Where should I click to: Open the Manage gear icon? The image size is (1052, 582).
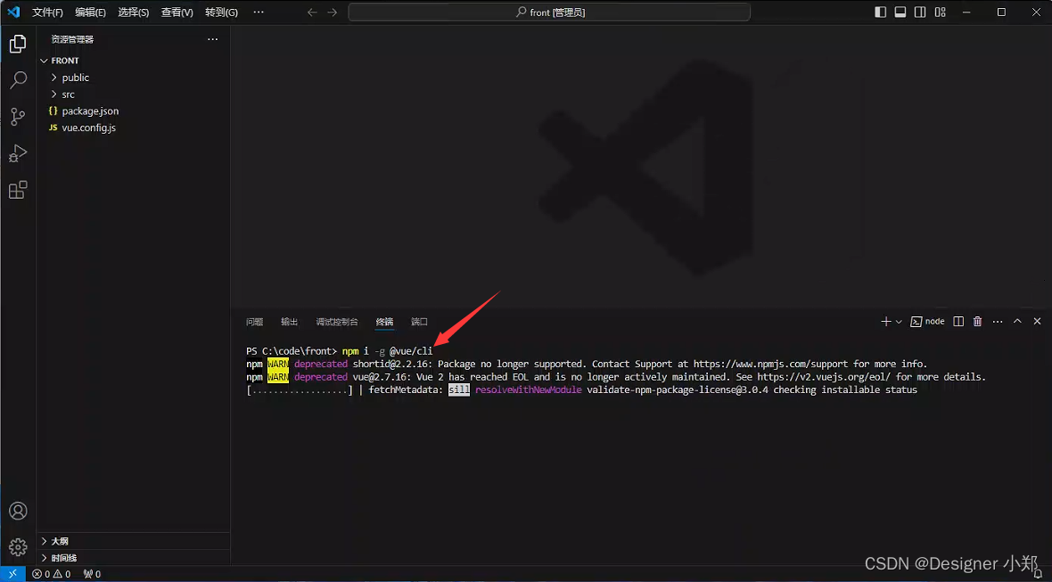[x=18, y=546]
